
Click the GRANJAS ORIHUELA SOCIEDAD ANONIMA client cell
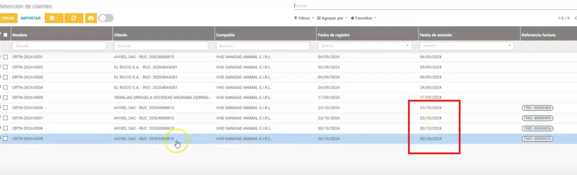163,98
